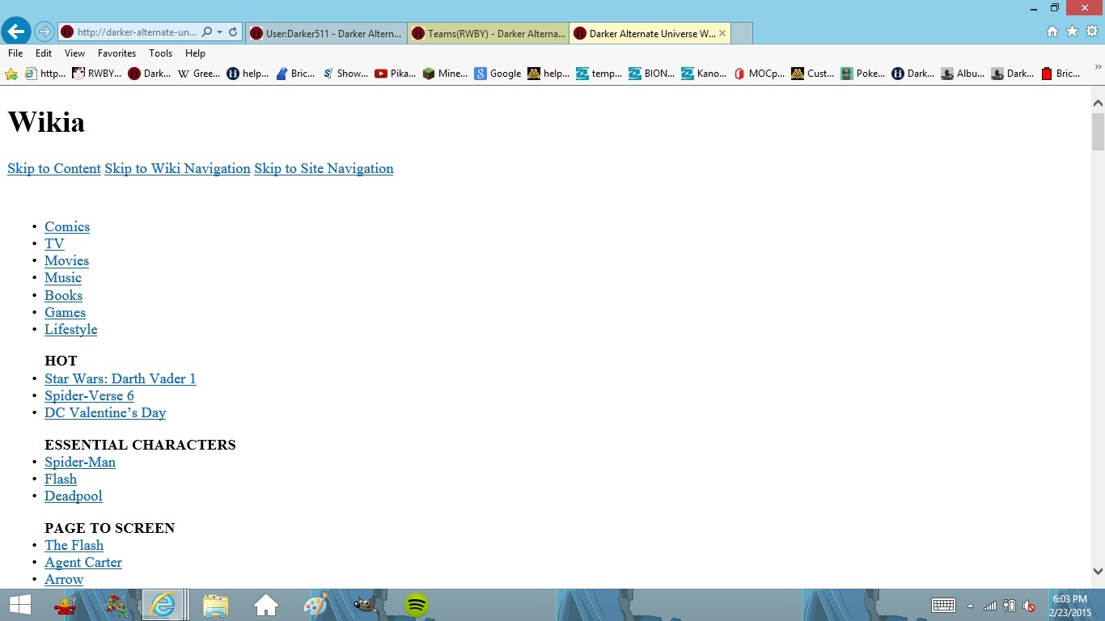Show more favorites with the overflow chevron
1105x621 pixels.
pos(1099,68)
